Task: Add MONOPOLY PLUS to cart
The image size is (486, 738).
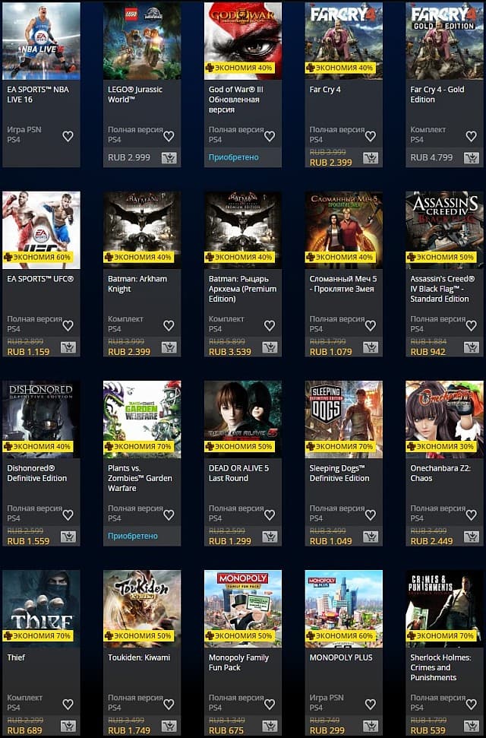Action: pyautogui.click(x=371, y=727)
